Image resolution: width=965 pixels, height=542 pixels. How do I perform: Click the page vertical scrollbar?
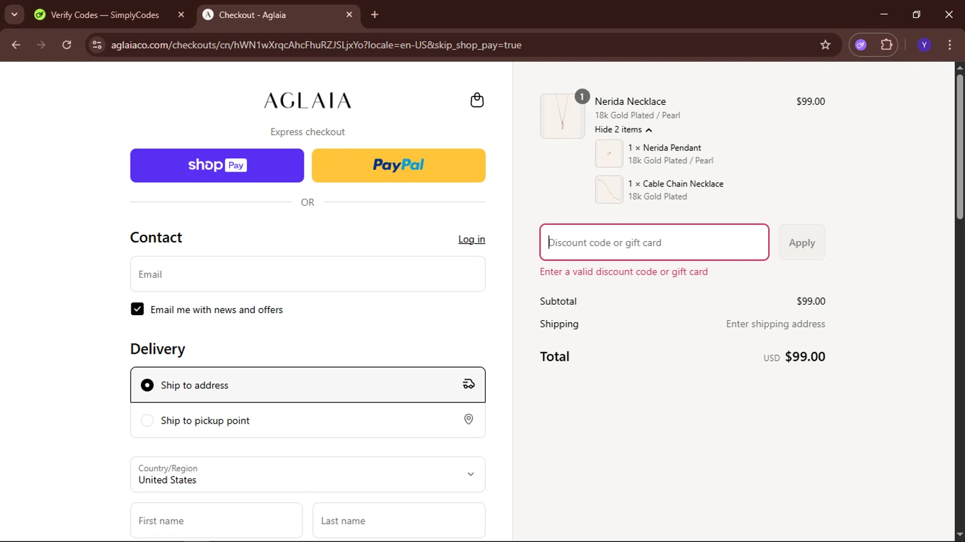click(959, 147)
